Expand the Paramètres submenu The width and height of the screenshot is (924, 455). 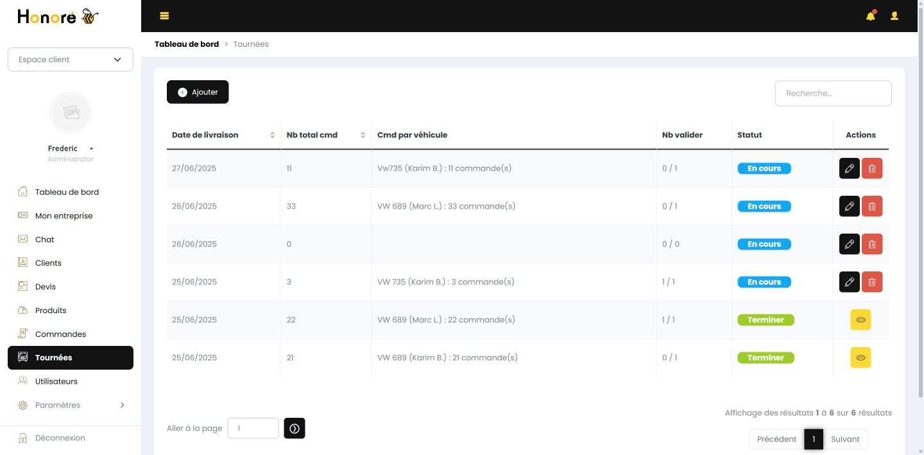[x=71, y=406]
